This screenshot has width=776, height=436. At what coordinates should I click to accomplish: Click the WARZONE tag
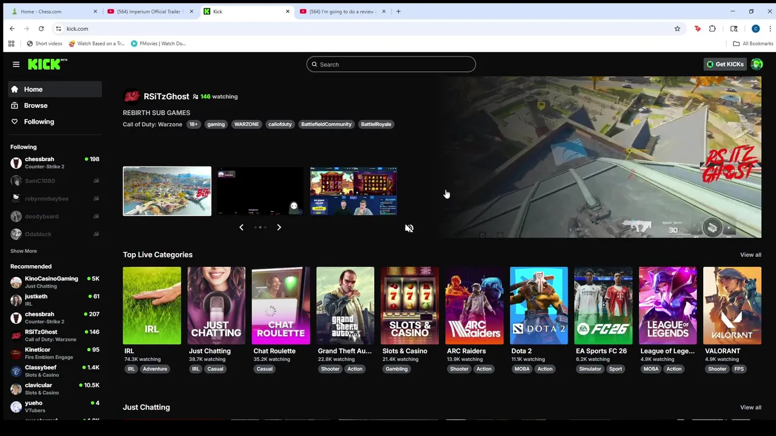pyautogui.click(x=247, y=124)
